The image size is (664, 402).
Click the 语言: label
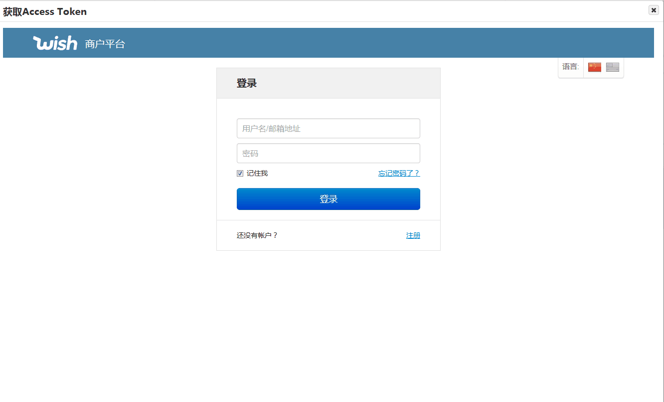click(x=570, y=67)
